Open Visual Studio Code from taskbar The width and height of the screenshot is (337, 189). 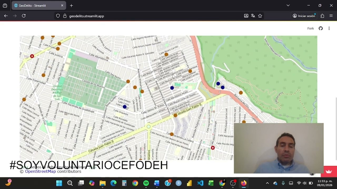click(200, 183)
